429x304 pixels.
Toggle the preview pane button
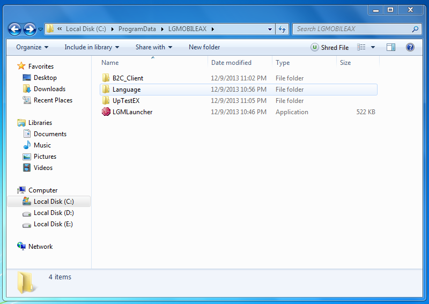pos(391,47)
